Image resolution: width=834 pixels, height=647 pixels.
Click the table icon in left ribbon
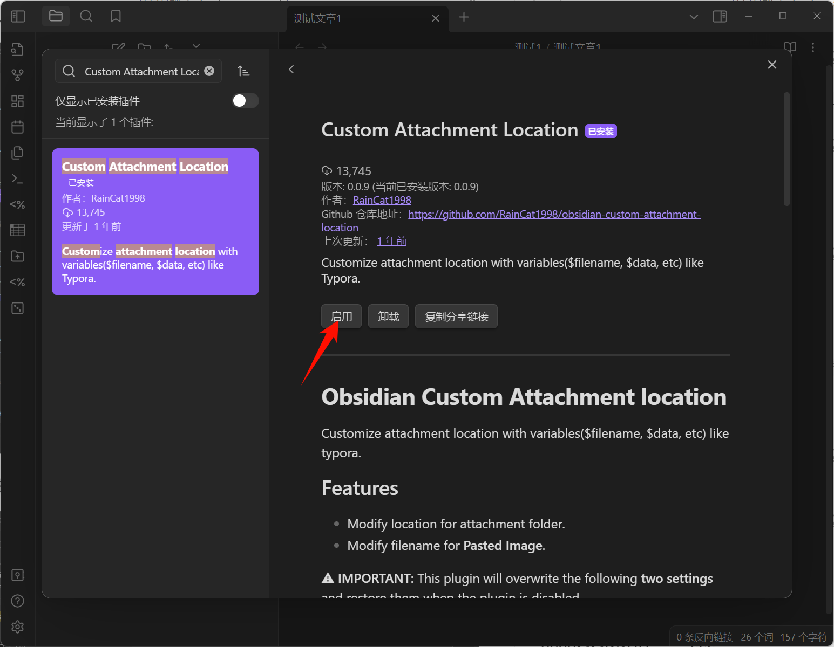[17, 230]
